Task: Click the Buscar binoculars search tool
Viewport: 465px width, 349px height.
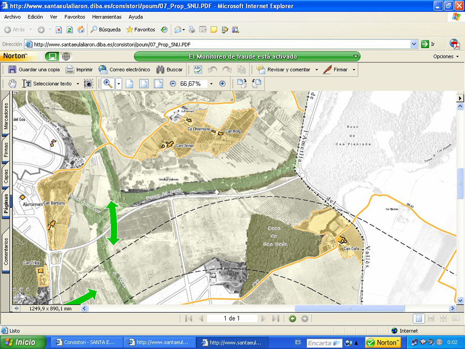Action: point(169,69)
